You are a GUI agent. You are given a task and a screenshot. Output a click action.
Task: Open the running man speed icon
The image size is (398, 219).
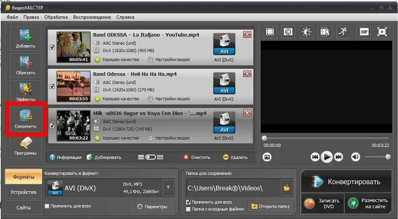click(343, 32)
